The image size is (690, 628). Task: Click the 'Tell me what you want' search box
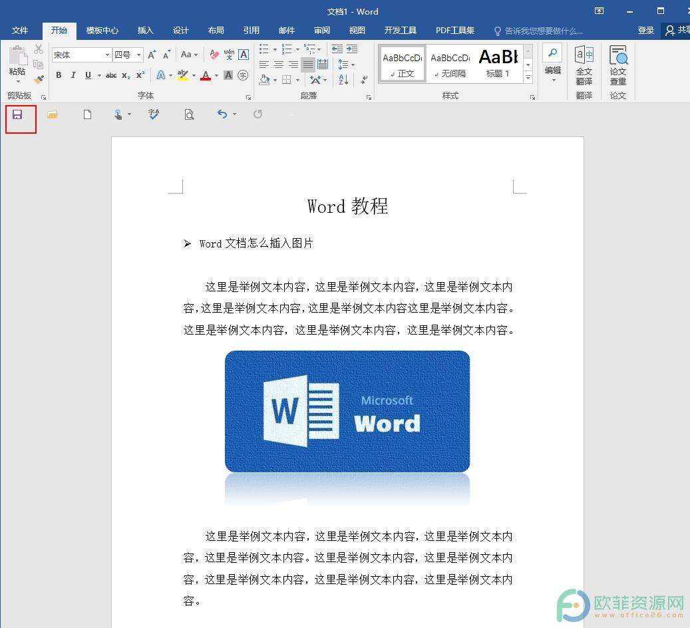point(539,31)
